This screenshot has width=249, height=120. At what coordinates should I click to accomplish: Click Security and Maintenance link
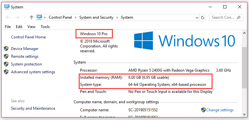click(x=33, y=108)
